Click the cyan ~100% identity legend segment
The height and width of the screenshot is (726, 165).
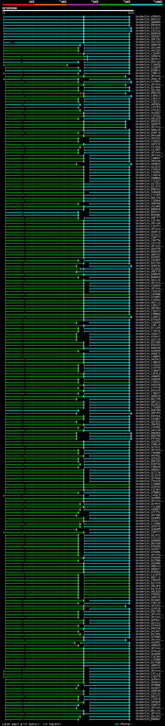click(x=147, y=5)
